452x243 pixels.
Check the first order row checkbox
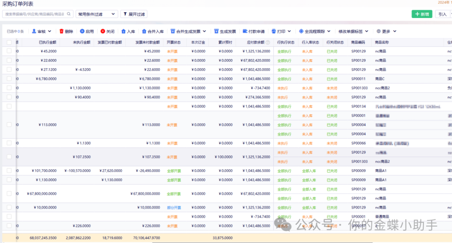[9, 51]
